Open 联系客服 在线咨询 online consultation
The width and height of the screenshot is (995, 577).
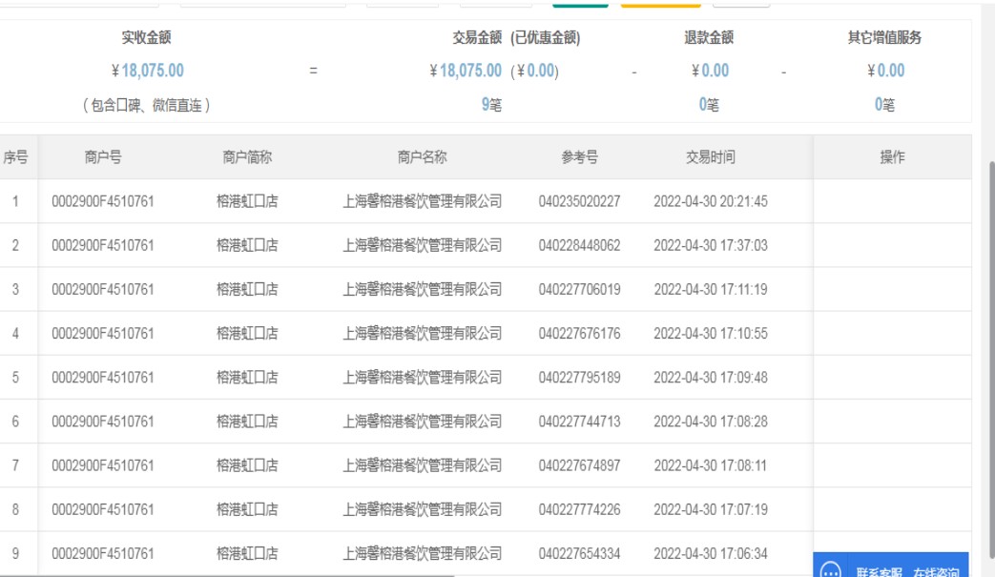click(x=906, y=571)
